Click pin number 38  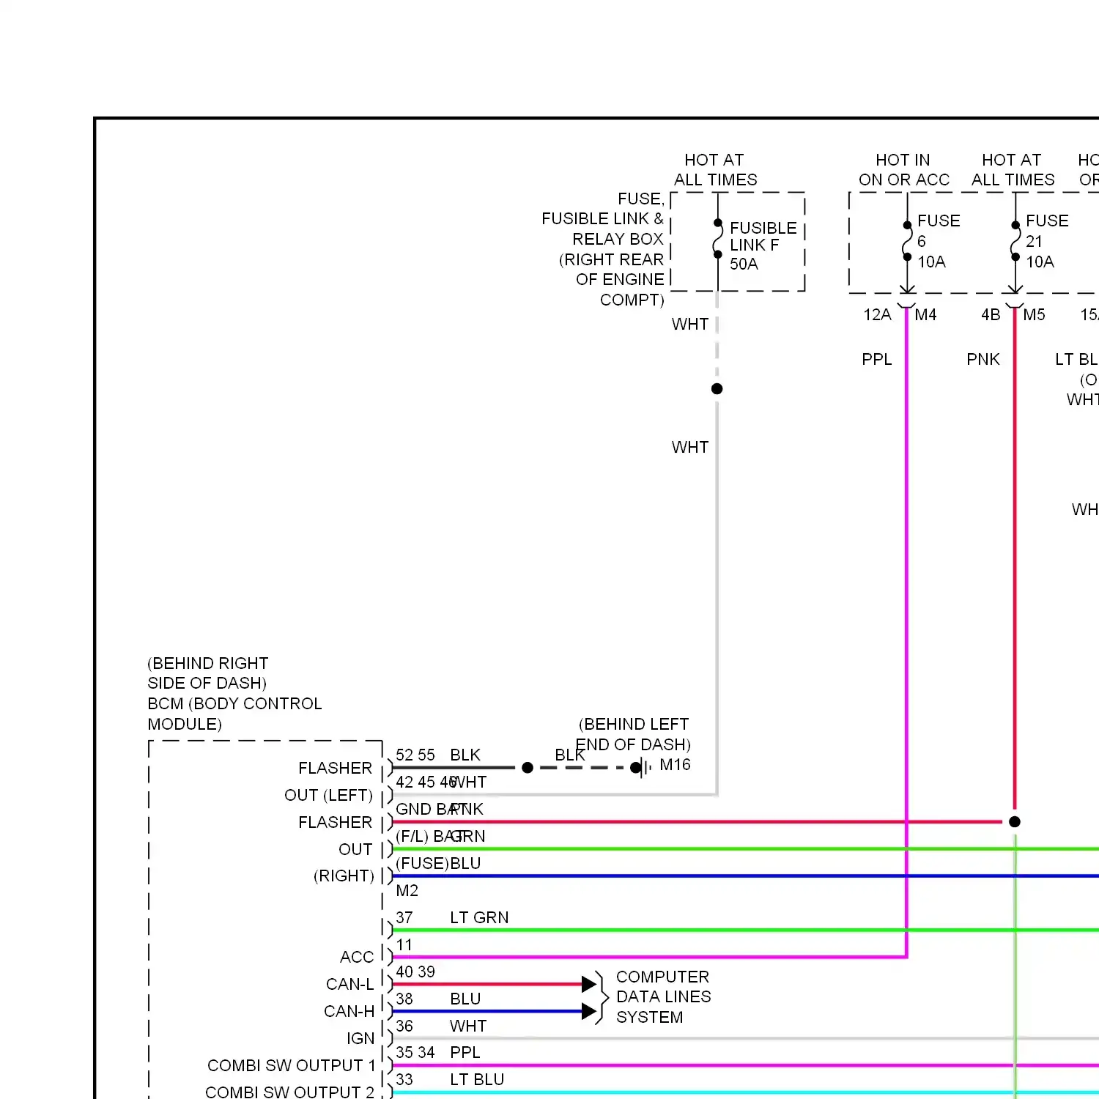(404, 999)
